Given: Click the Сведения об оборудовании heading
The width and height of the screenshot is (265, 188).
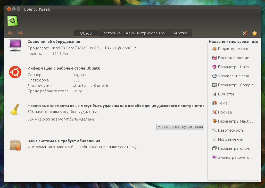Looking at the screenshot, I should (x=54, y=42).
